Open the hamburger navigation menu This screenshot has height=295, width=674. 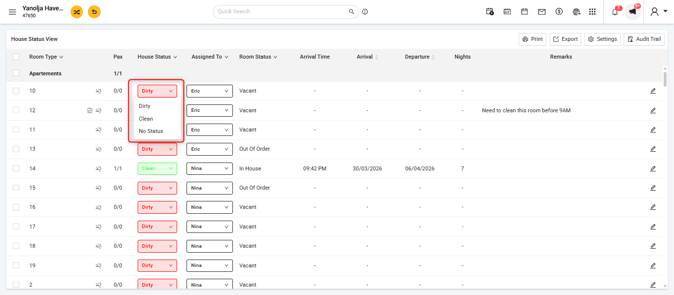[12, 12]
